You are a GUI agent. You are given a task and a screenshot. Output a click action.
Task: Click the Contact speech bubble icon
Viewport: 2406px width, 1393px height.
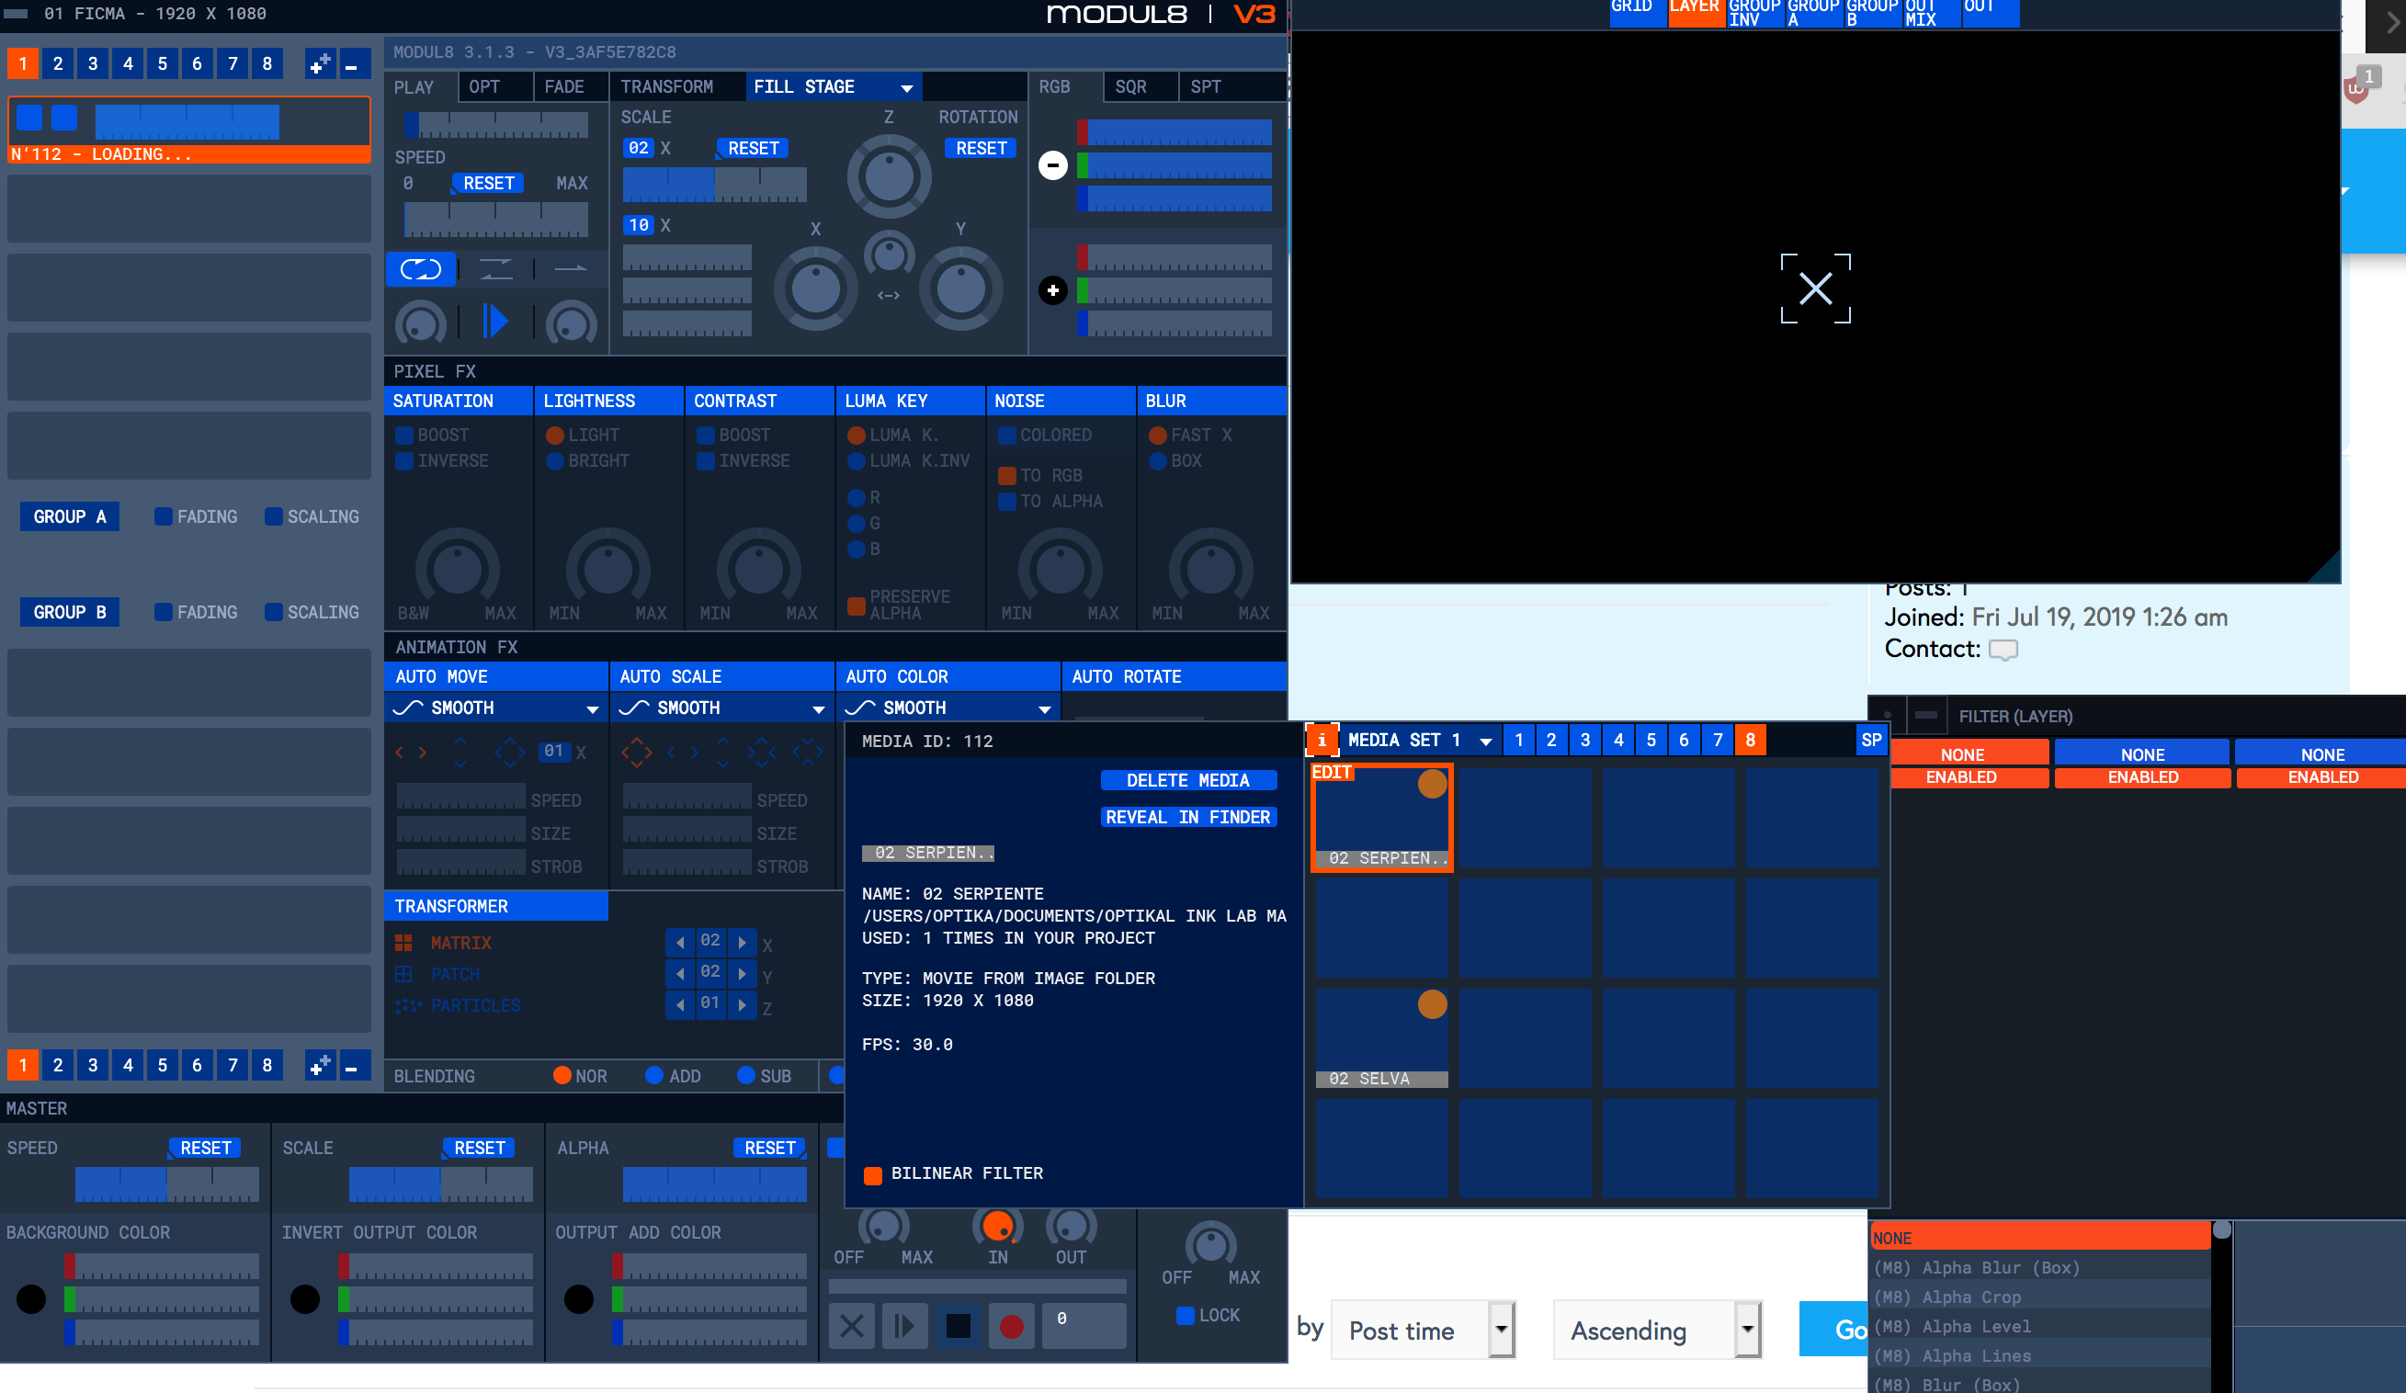coord(2003,651)
